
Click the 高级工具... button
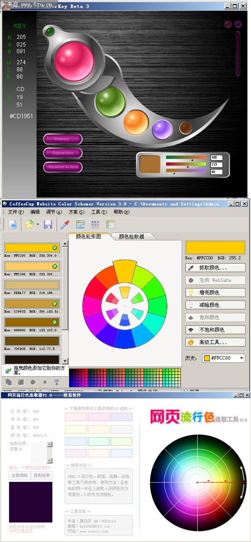215,342
